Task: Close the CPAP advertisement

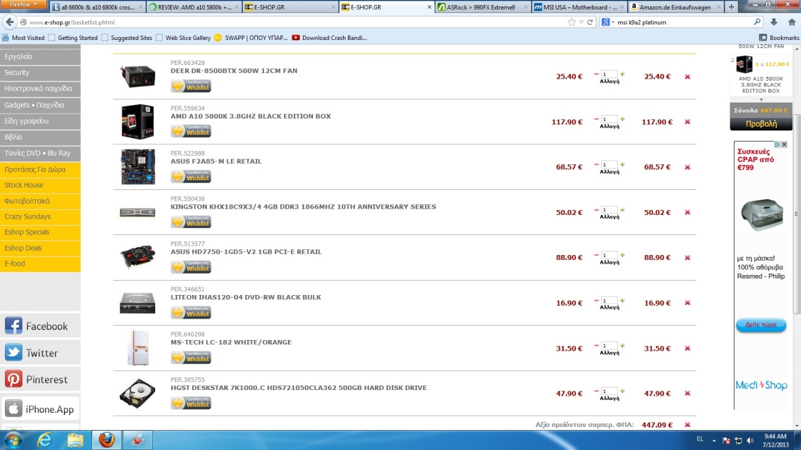Action: pos(784,144)
